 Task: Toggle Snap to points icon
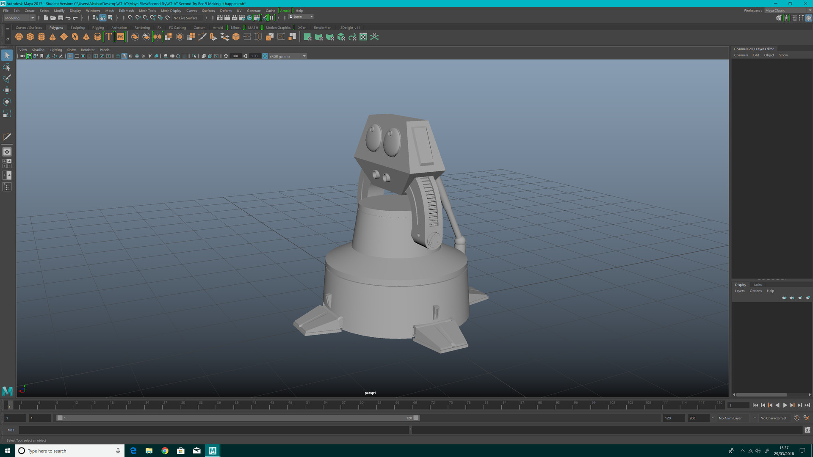(x=145, y=18)
